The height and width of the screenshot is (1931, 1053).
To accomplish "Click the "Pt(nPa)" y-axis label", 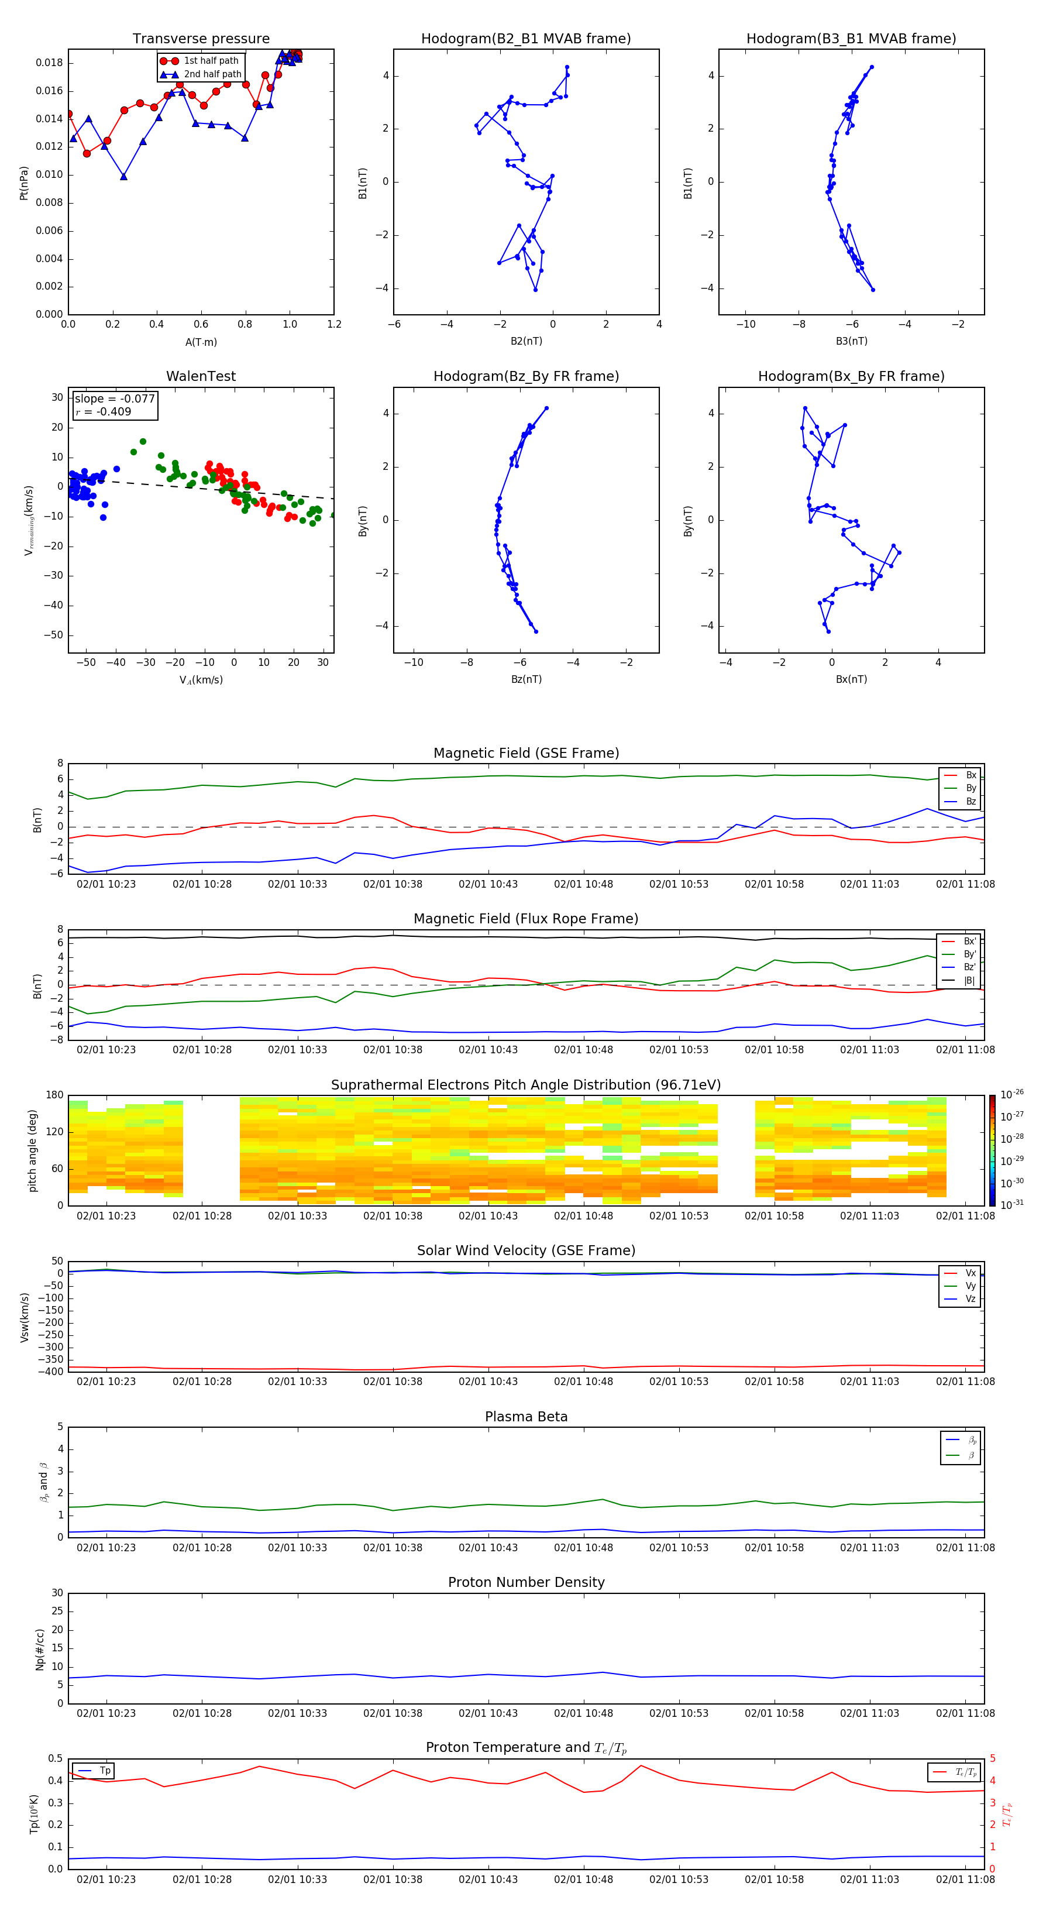I will tap(24, 183).
